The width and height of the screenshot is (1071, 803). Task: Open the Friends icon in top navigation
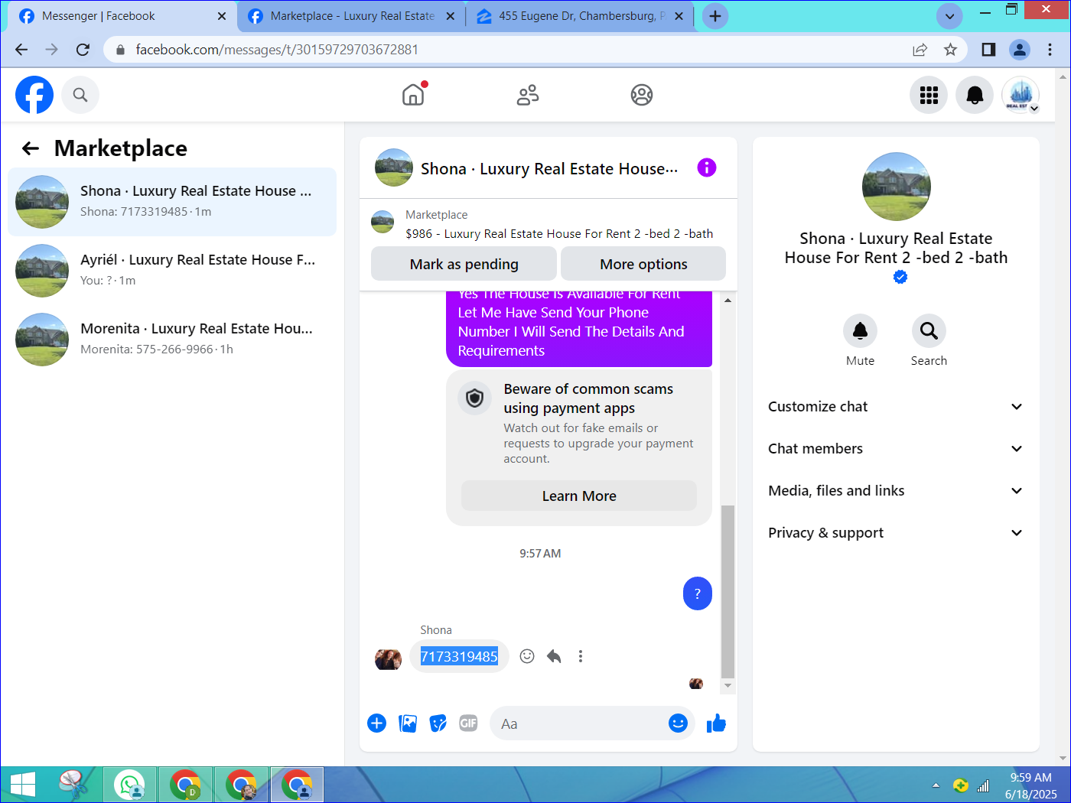[528, 95]
